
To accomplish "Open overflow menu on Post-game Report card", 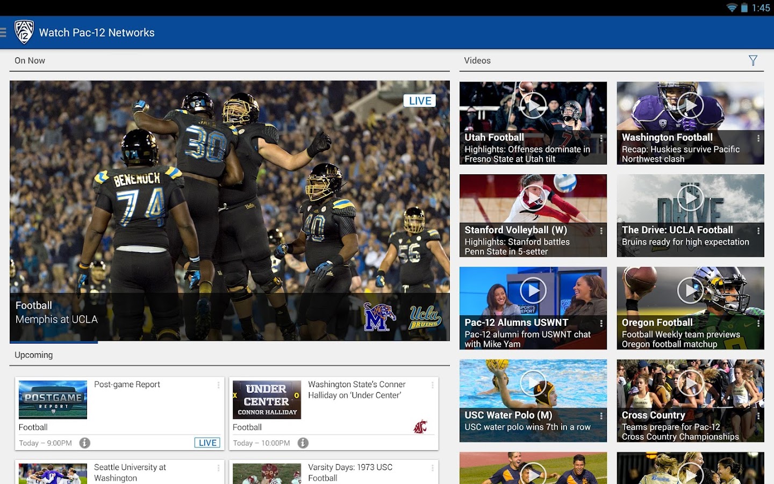I will pos(218,385).
